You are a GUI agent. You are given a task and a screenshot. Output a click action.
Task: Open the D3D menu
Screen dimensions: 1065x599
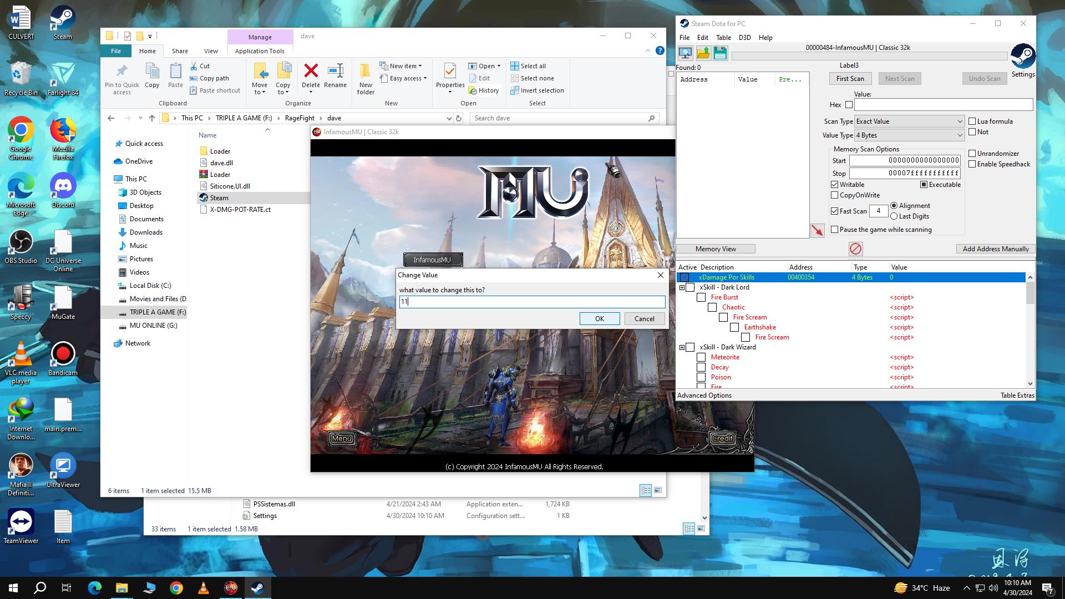[744, 38]
